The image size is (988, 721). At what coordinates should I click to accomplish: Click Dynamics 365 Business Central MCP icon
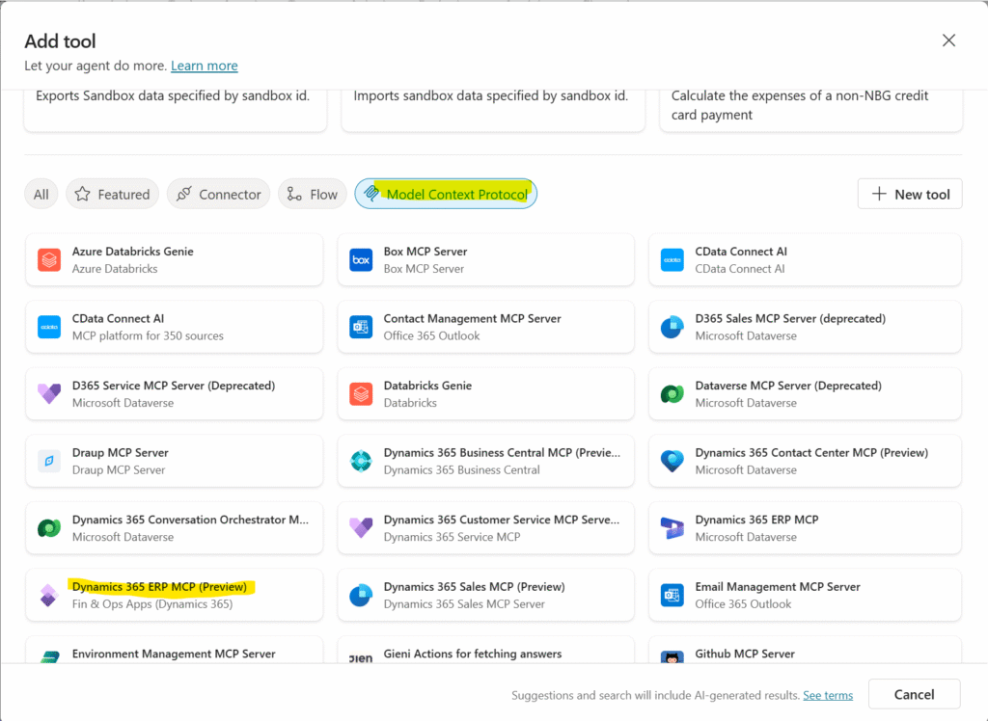click(361, 461)
